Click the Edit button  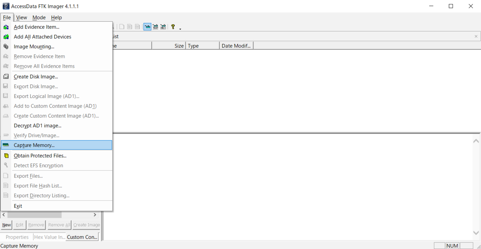20,225
